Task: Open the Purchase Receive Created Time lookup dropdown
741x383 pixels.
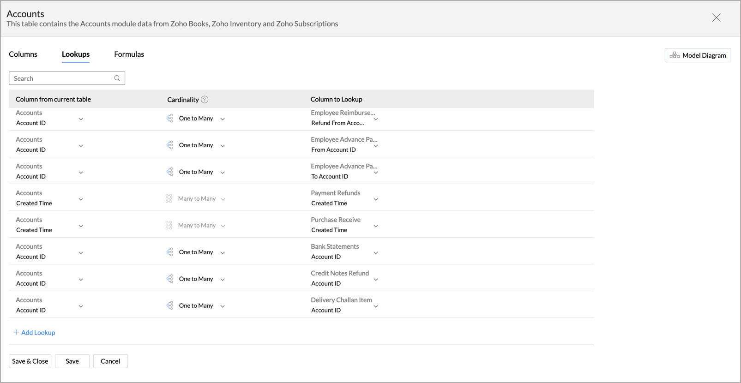Action: pyautogui.click(x=376, y=226)
